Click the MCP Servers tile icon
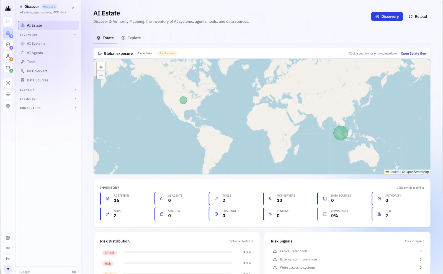This screenshot has height=274, width=443. 271,199
